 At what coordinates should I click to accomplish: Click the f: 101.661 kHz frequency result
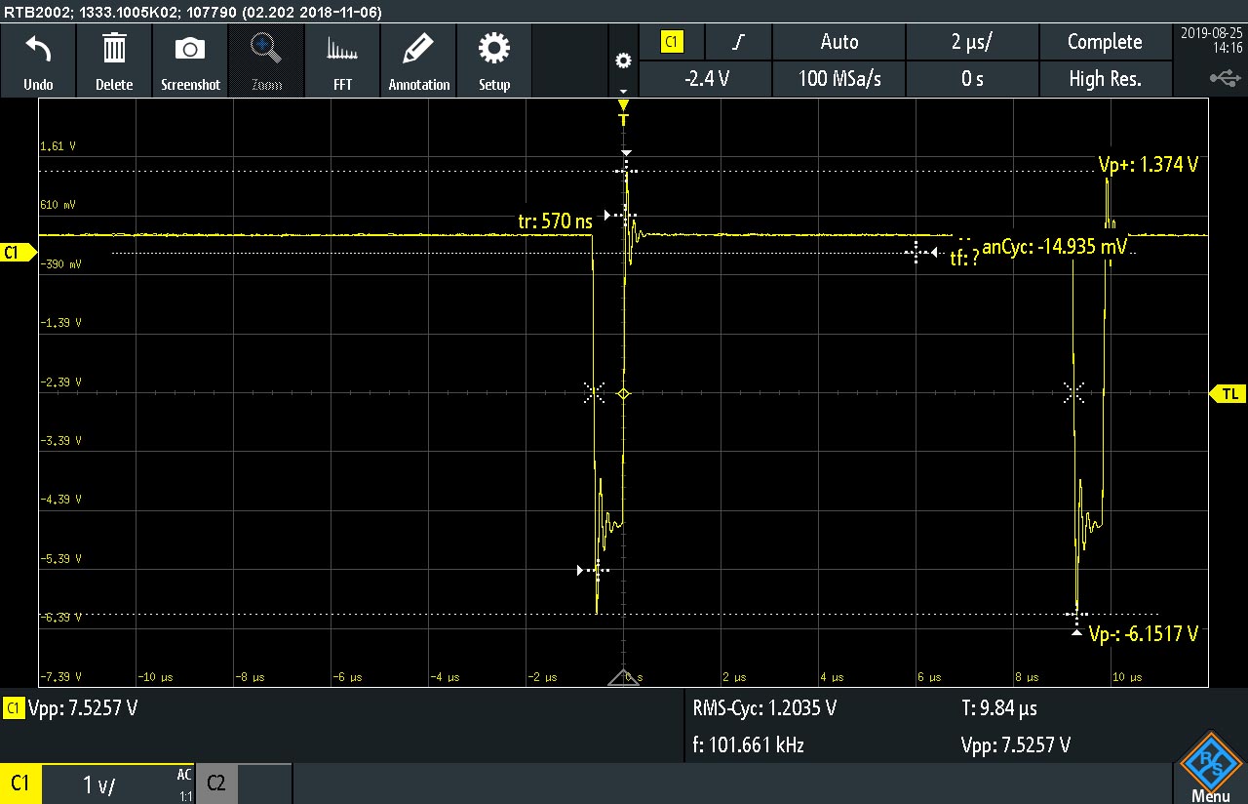(748, 745)
